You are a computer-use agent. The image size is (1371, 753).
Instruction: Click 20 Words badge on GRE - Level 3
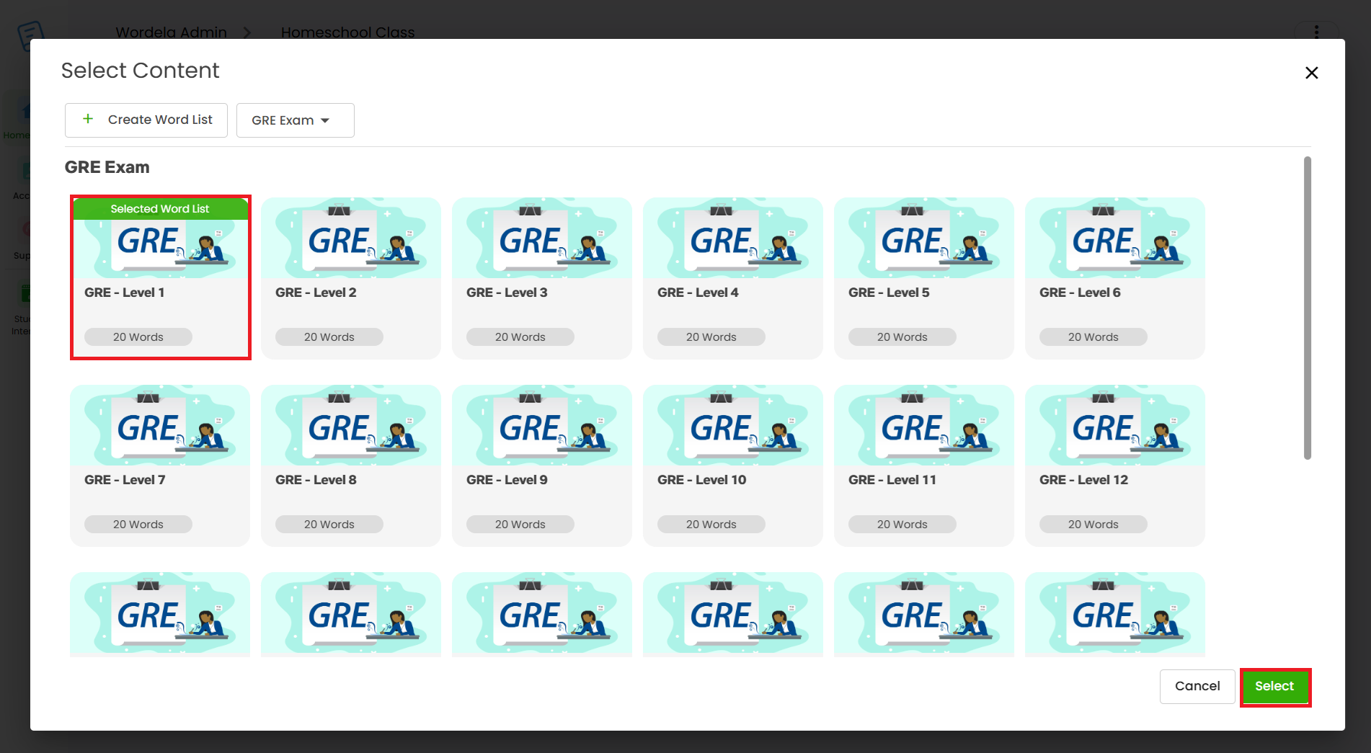point(520,337)
